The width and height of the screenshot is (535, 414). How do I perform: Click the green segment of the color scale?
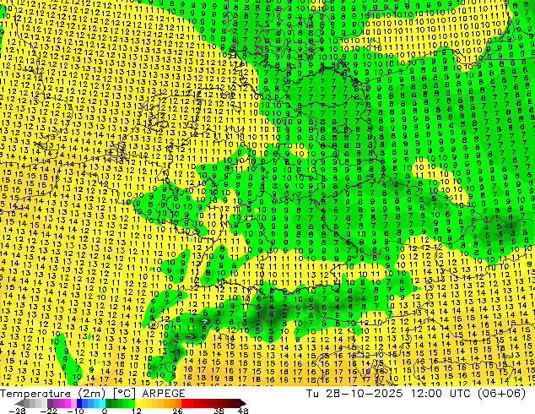[x=120, y=403]
